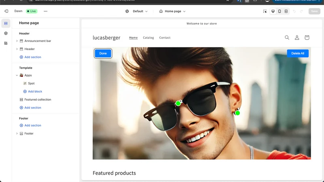The width and height of the screenshot is (324, 182).
Task: Select the green hotspot on the earring
Action: click(237, 113)
